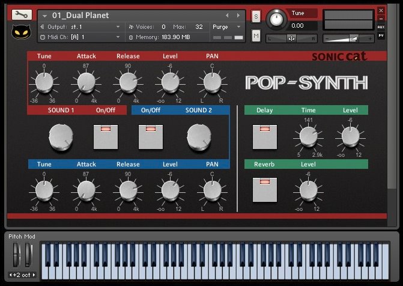Decrease volume with the minus button

click(x=327, y=39)
